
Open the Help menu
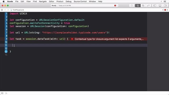[100, 1]
